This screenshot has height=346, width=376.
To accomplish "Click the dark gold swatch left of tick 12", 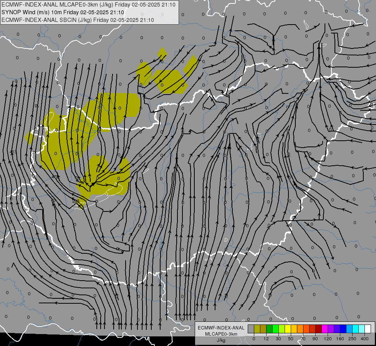I will pos(263,329).
